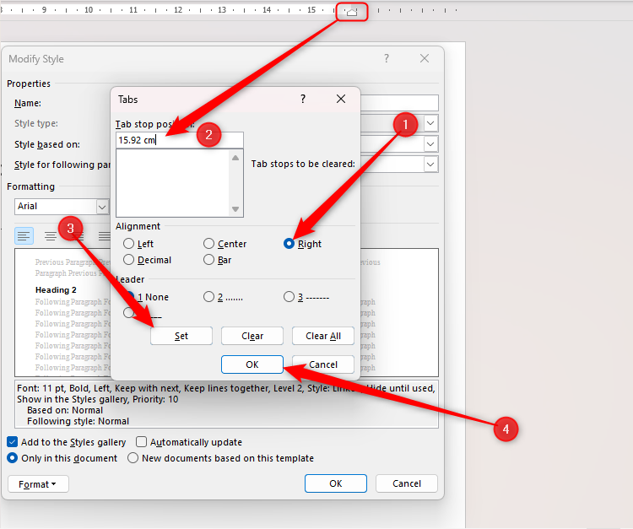Open the Format button menu
Viewport: 633px width, 529px height.
[38, 483]
